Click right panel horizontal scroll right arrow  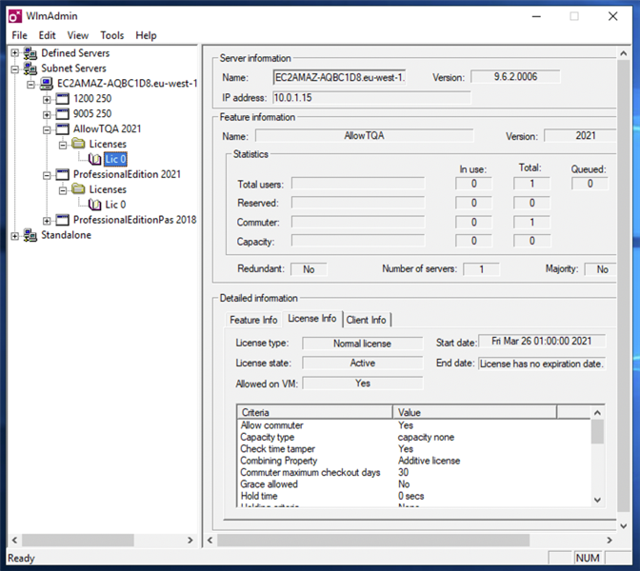click(610, 540)
